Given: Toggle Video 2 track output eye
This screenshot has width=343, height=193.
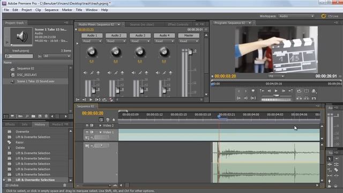Looking at the screenshot, I should 87,125.
